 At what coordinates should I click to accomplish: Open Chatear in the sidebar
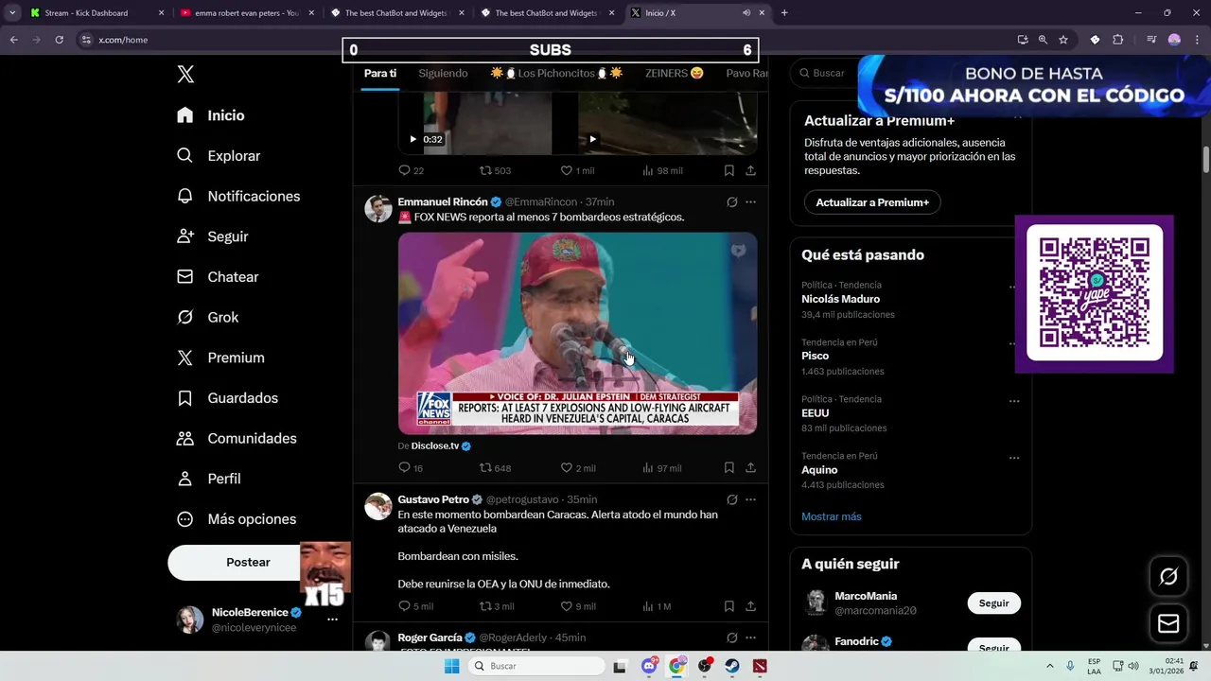pos(218,277)
